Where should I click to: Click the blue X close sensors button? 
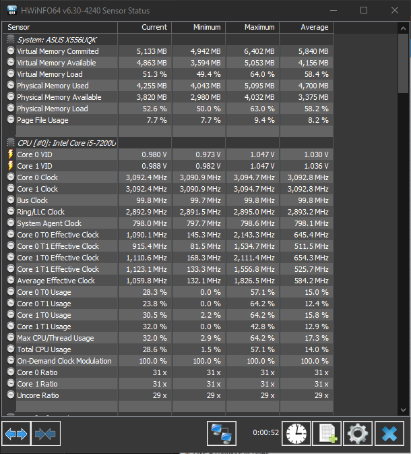pos(389,434)
